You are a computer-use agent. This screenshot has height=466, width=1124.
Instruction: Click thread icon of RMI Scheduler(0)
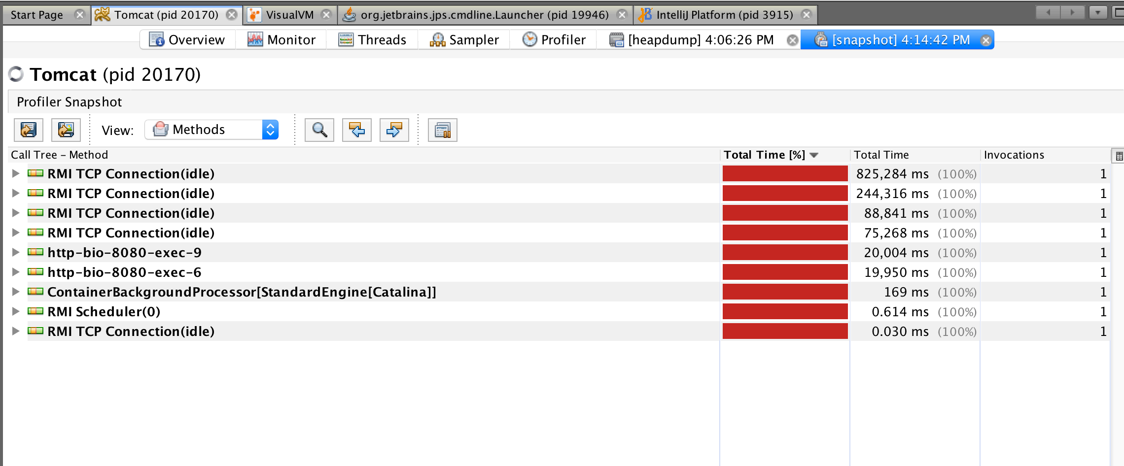pos(35,311)
